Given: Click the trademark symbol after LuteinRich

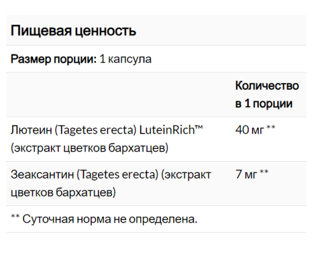Looking at the screenshot, I should pyautogui.click(x=199, y=127).
